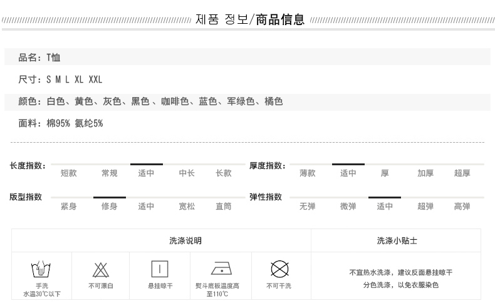
Task: Click the do-not-dry-clean crossed circle icon
Action: click(x=279, y=269)
